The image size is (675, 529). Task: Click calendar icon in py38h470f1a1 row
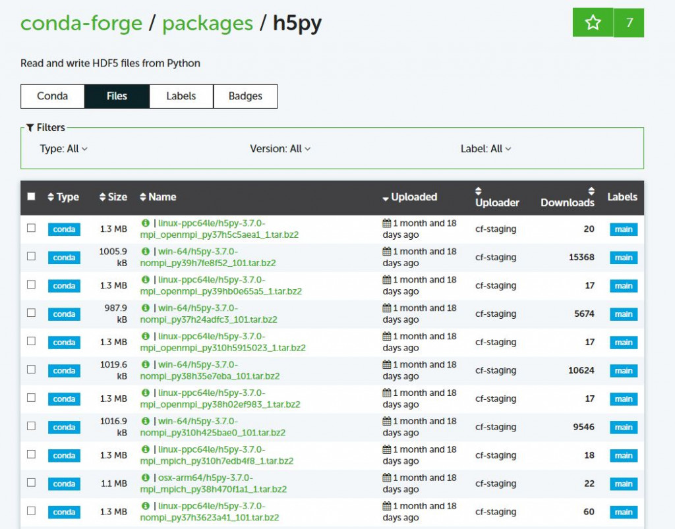click(386, 478)
